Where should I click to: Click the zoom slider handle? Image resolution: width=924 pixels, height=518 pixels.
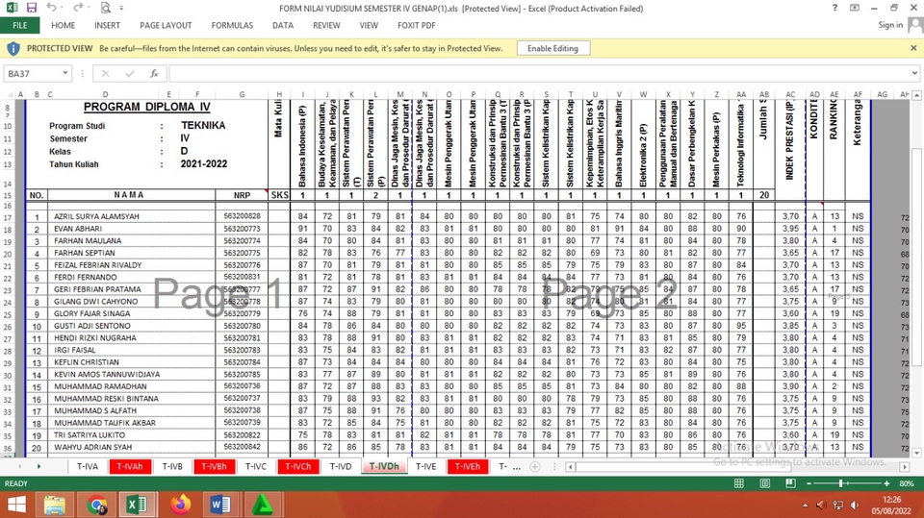click(841, 483)
